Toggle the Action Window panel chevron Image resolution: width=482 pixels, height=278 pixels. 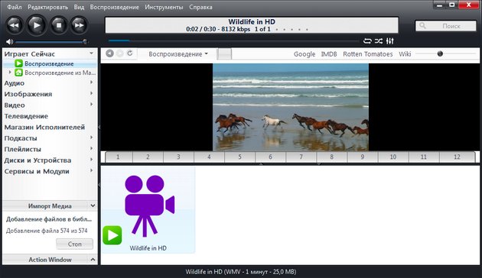(x=93, y=260)
